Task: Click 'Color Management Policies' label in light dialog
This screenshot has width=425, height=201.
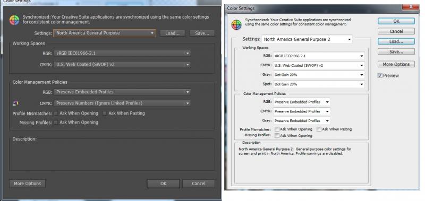Action: [x=265, y=93]
